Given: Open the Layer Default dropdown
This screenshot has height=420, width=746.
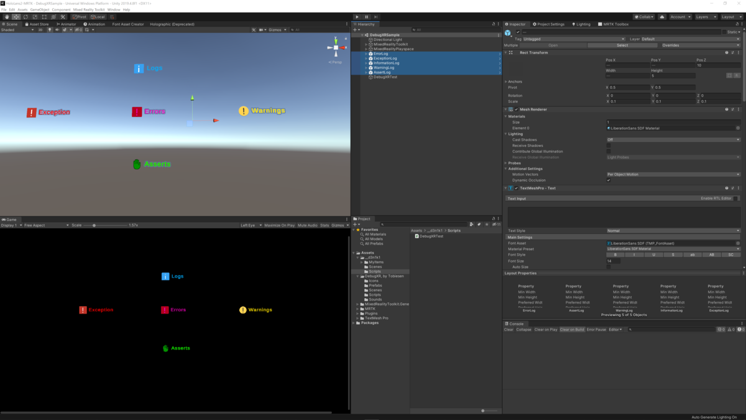Looking at the screenshot, I should point(691,39).
